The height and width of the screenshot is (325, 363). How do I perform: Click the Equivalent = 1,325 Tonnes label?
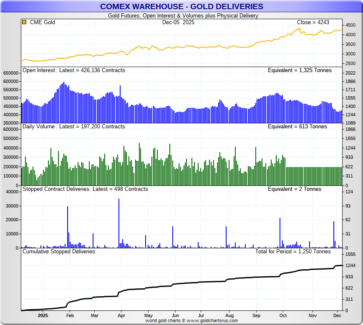click(300, 70)
